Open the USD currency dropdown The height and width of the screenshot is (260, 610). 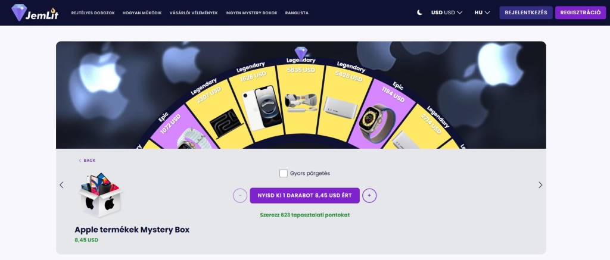pos(447,12)
